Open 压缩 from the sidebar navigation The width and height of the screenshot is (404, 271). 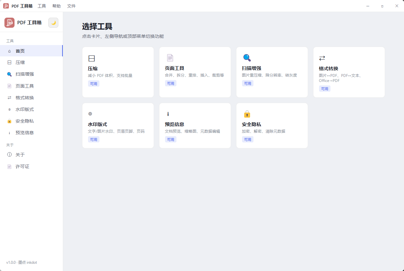click(31, 62)
